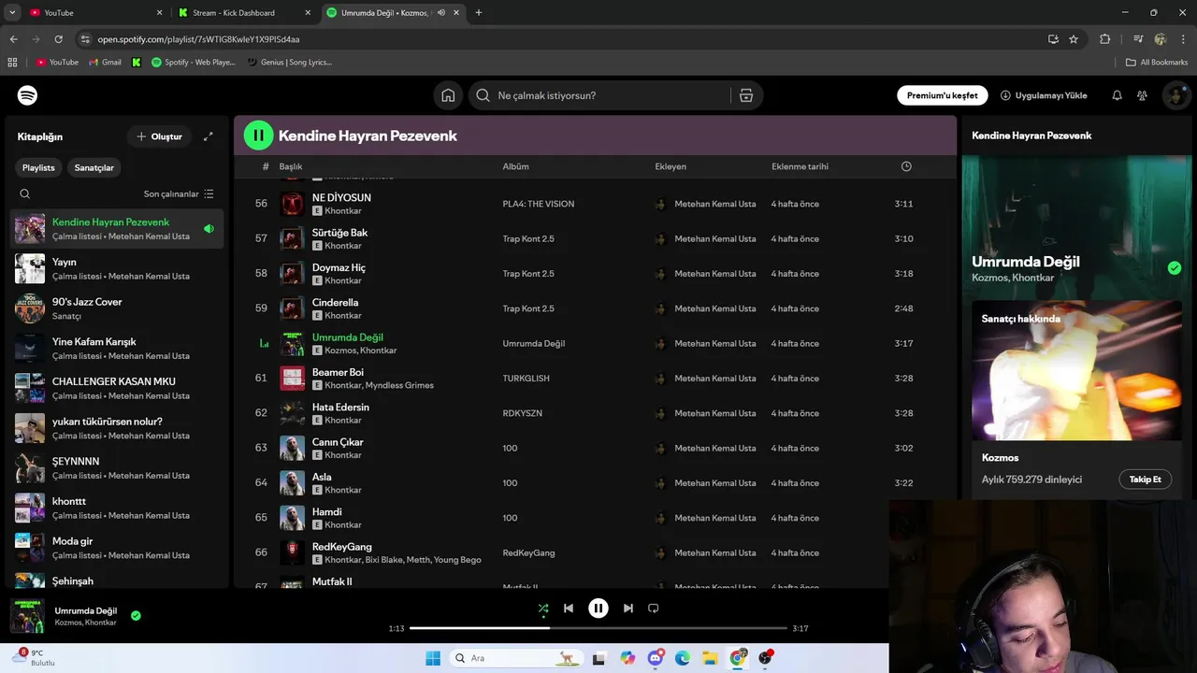This screenshot has height=673, width=1197.
Task: Open All Bookmarks folder
Action: [1157, 63]
